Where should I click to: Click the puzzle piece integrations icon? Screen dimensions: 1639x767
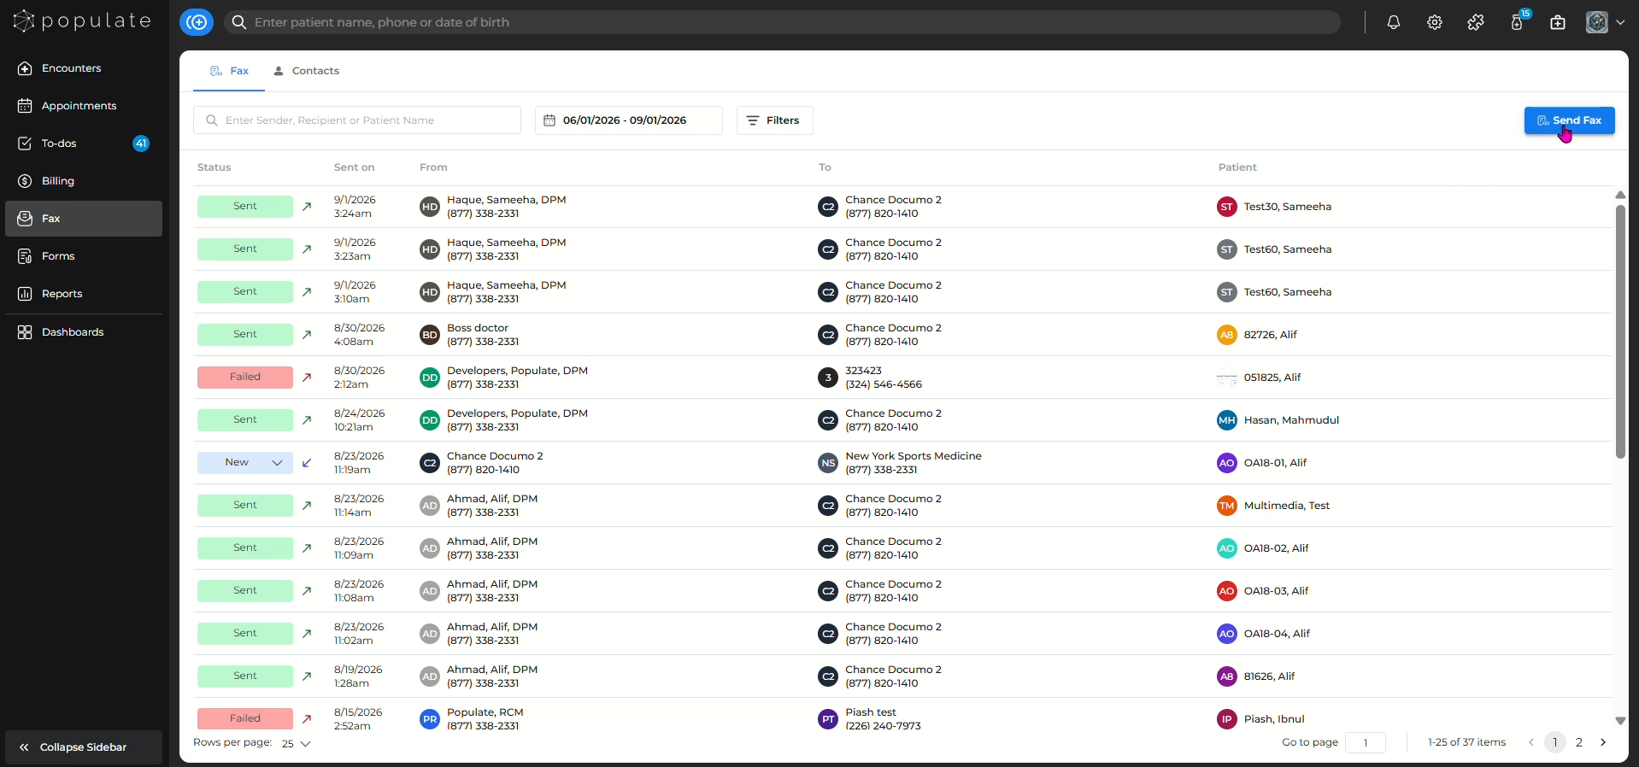coord(1476,23)
